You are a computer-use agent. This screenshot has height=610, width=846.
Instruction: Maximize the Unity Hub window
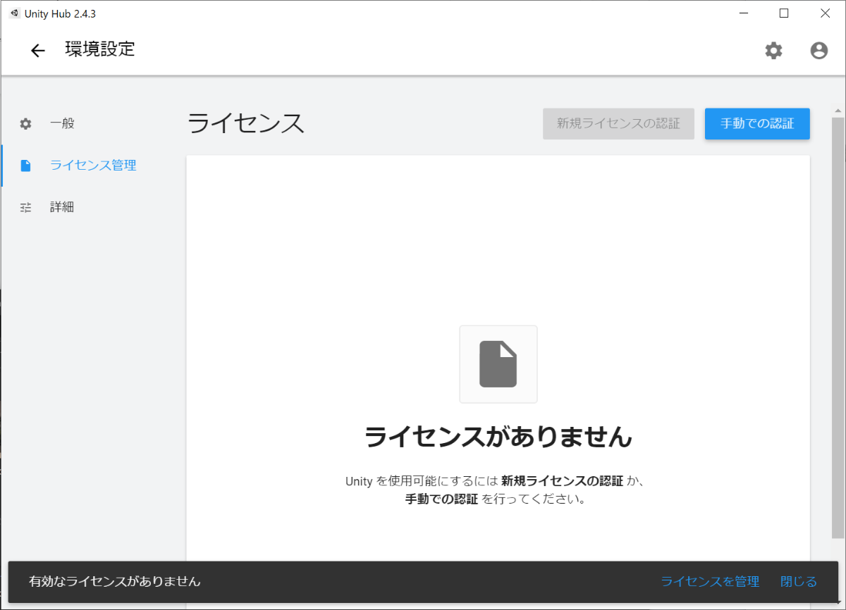point(784,13)
